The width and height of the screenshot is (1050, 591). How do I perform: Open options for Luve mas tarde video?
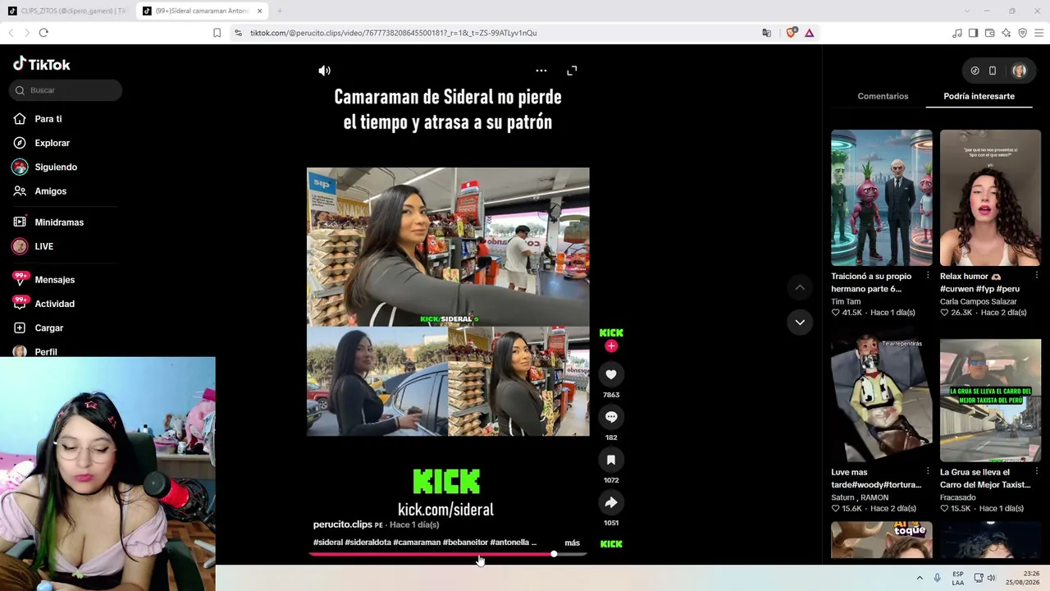(x=928, y=472)
